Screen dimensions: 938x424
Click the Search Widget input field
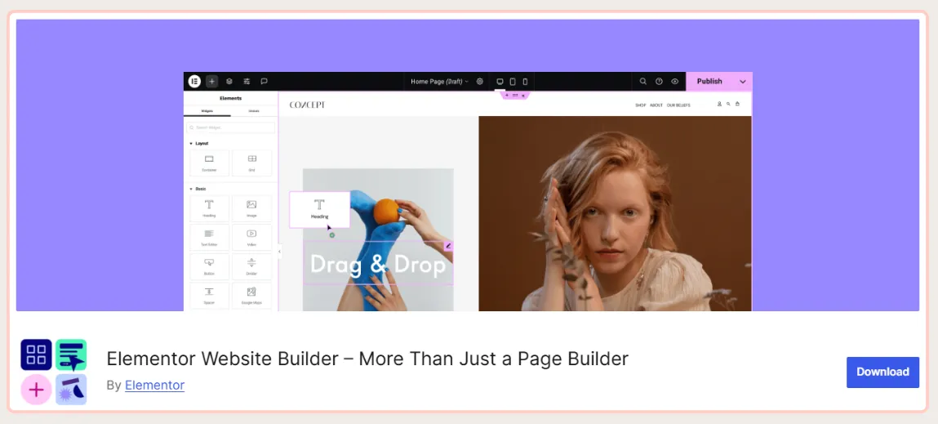(x=231, y=127)
